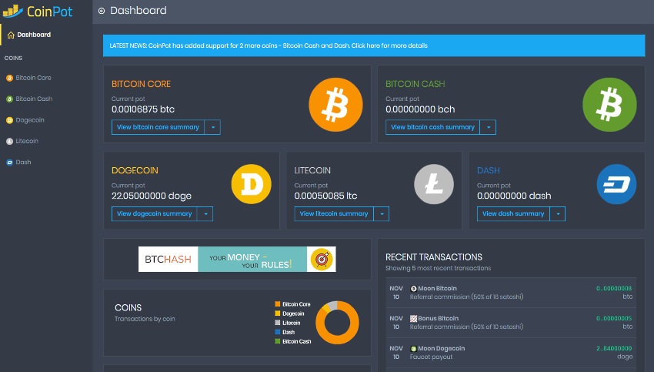Viewport: 654px width, 372px height.
Task: Click the gray Litecoin legend swatch
Action: click(x=277, y=323)
